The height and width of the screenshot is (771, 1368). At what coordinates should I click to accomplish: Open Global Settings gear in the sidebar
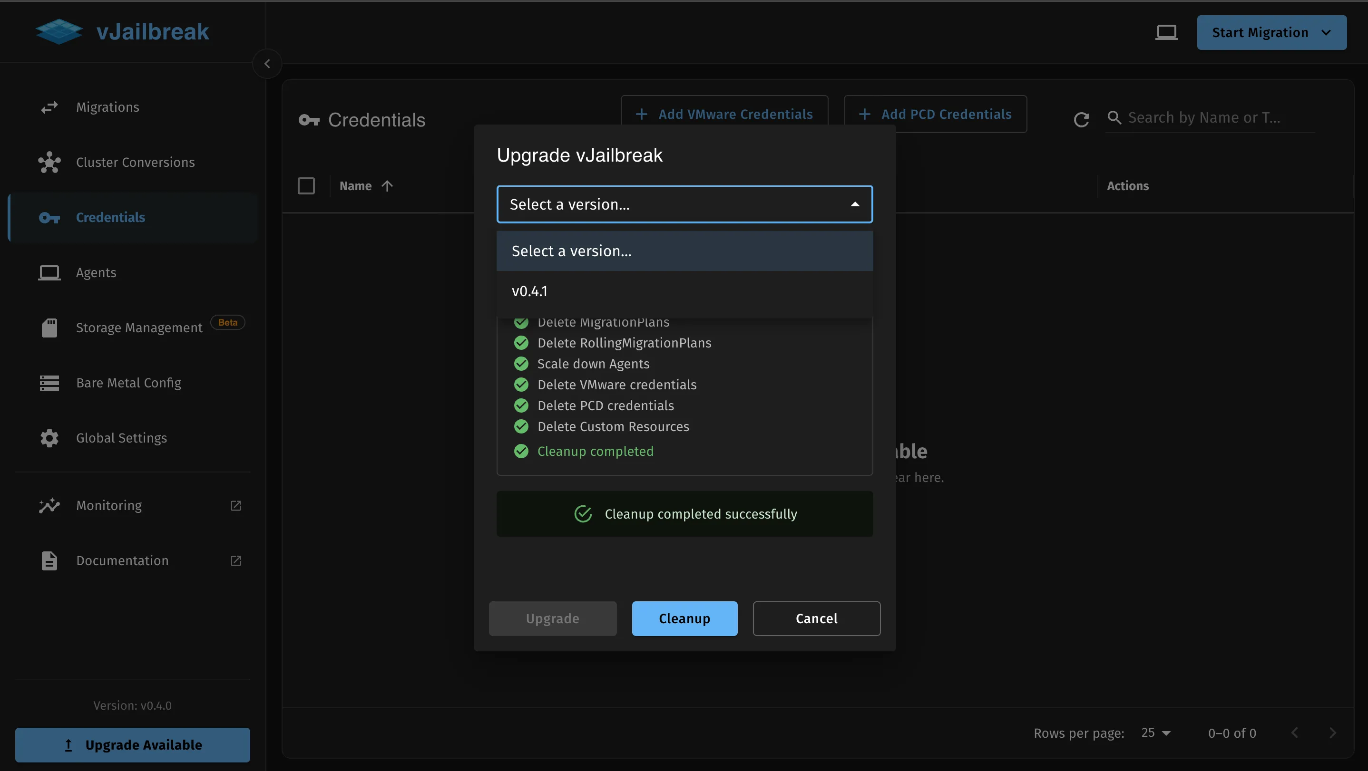(49, 438)
